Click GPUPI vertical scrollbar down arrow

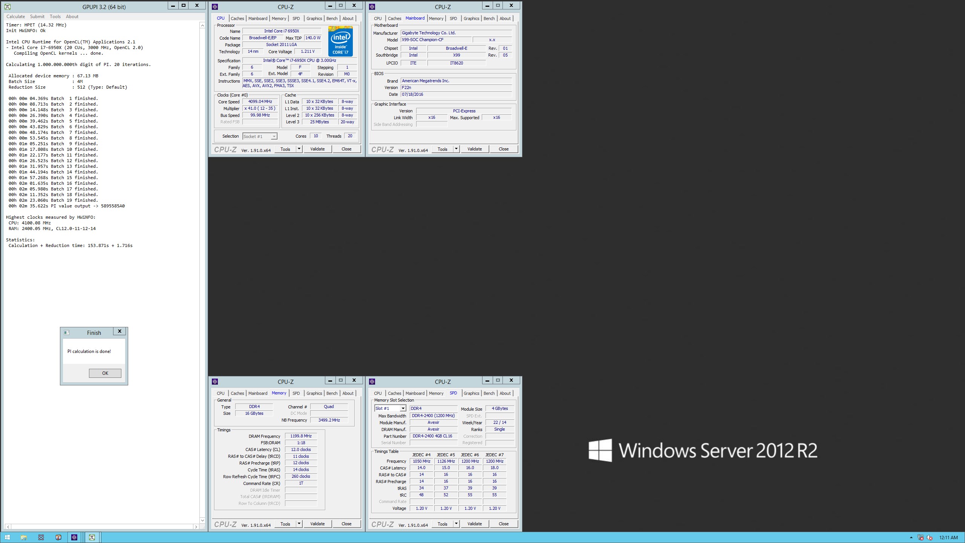coord(202,520)
